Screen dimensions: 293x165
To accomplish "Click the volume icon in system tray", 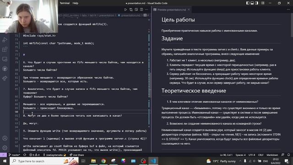I will point(255,161).
